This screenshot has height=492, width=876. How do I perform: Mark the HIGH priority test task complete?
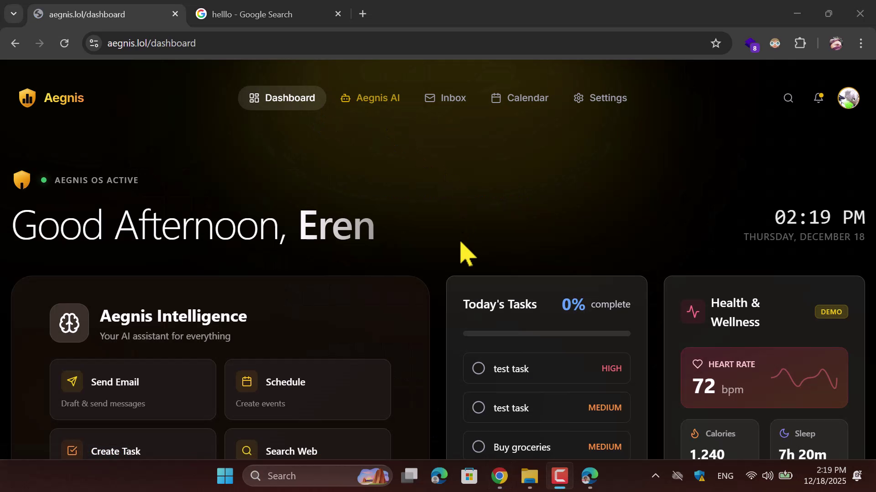(x=478, y=368)
